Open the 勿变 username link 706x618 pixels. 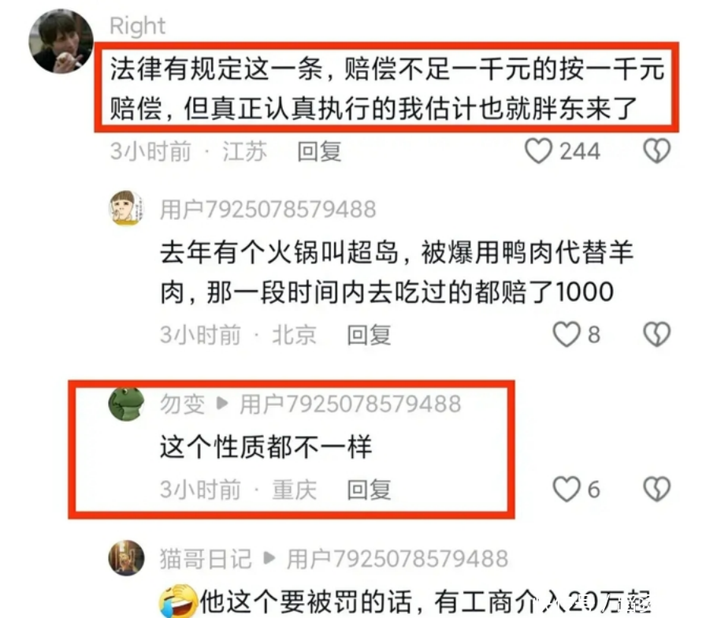click(x=182, y=404)
